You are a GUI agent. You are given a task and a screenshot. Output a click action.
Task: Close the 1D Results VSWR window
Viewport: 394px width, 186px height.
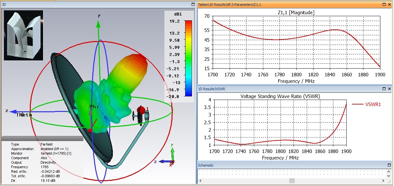point(389,89)
